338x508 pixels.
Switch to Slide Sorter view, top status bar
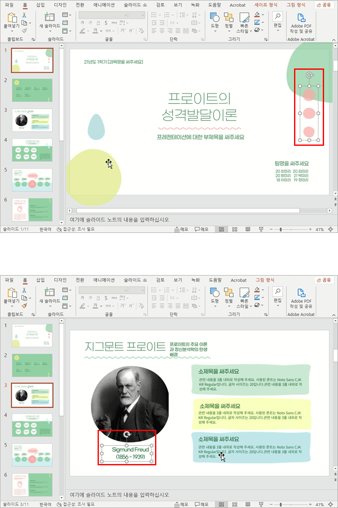click(x=234, y=229)
